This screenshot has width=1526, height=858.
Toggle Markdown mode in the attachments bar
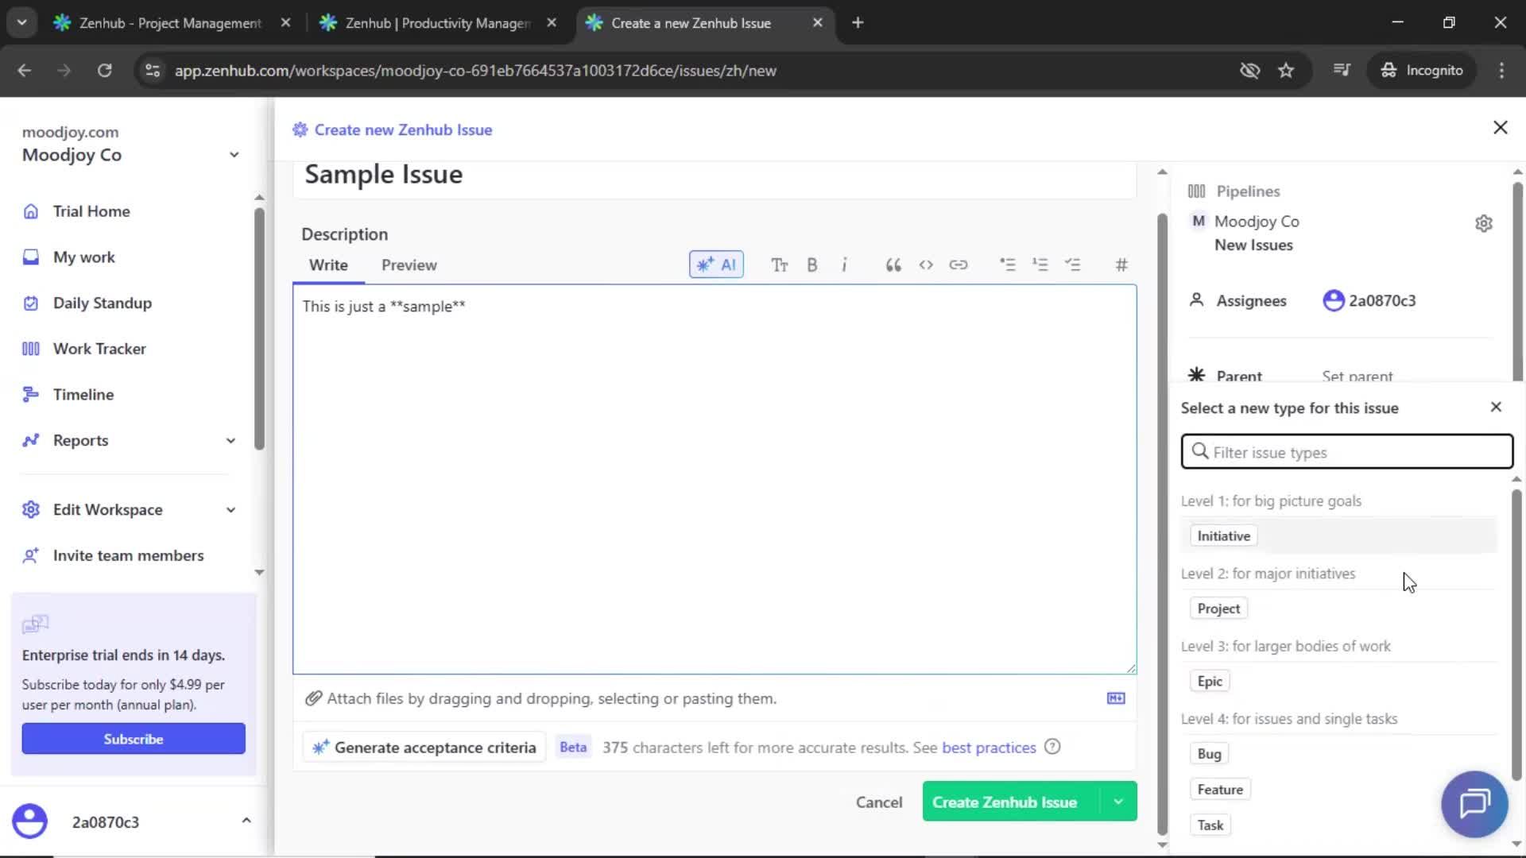coord(1116,698)
